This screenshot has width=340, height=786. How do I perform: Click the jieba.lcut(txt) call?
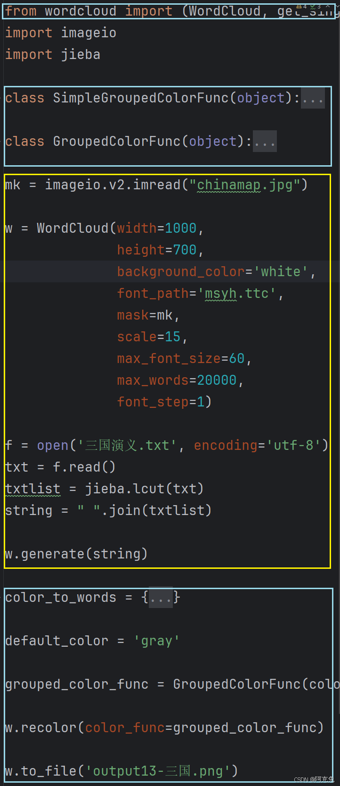(x=144, y=489)
